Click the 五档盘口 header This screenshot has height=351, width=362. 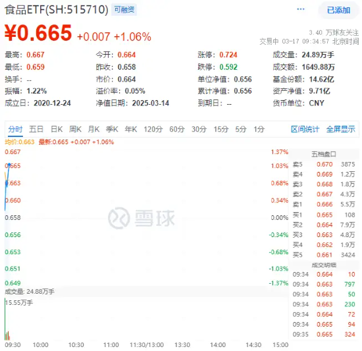[x=324, y=154]
